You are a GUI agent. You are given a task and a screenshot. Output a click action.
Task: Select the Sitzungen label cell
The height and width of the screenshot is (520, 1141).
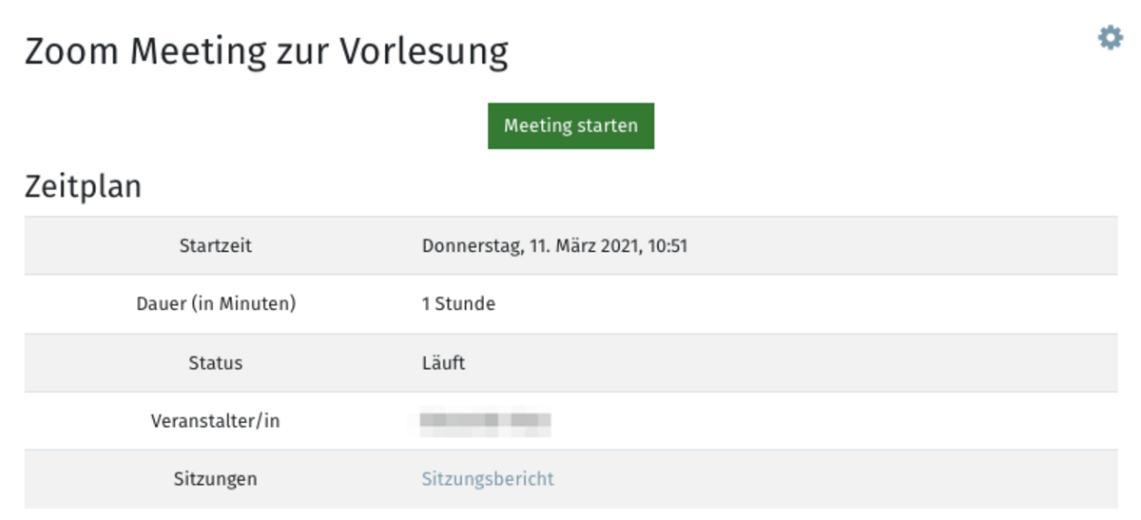click(x=216, y=478)
